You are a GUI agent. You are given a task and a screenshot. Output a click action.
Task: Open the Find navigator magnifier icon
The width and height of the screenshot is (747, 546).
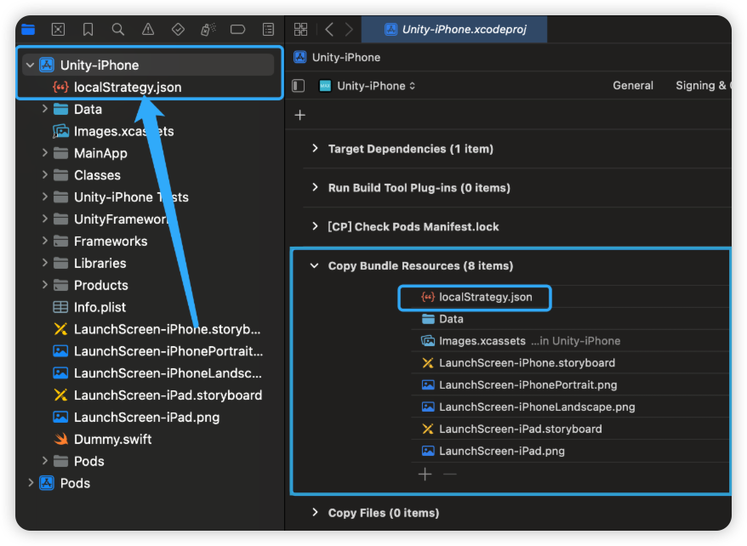(x=118, y=29)
